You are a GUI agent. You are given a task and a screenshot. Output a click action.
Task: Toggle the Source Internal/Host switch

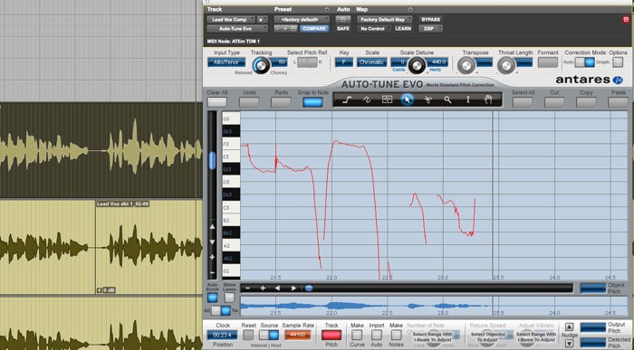tap(268, 335)
